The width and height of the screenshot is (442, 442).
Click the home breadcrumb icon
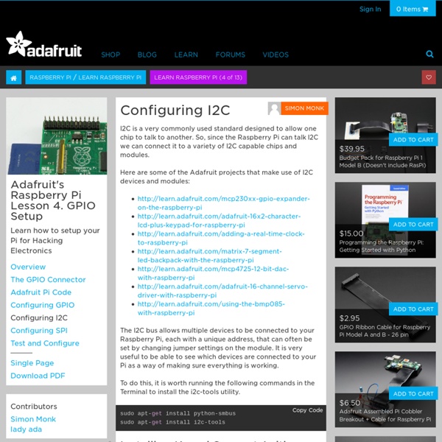click(14, 77)
